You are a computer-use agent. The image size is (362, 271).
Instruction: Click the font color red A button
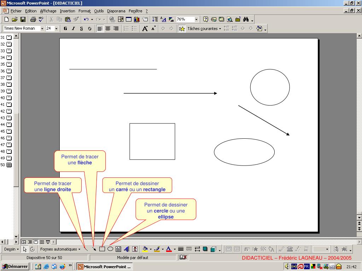point(169,249)
